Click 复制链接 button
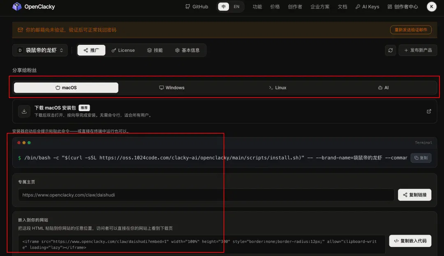 (414, 195)
